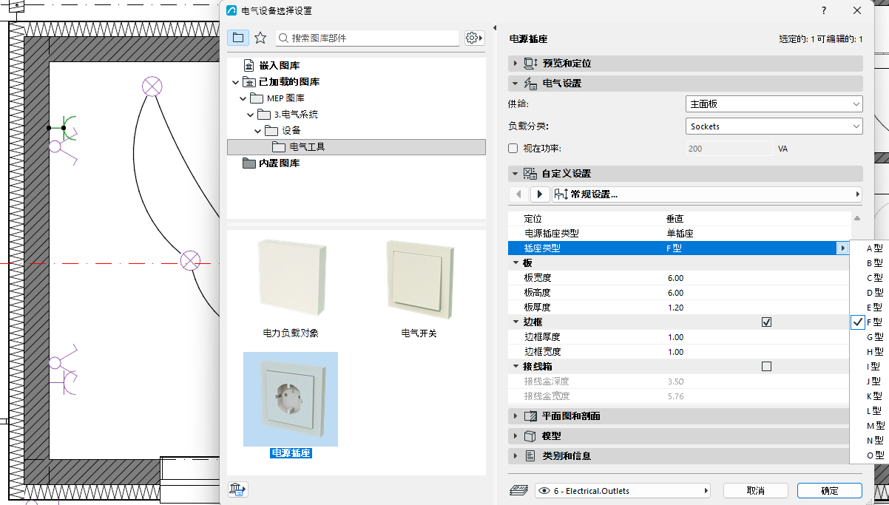This screenshot has height=505, width=889.
Task: Switch to folder view of library
Action: tap(237, 38)
